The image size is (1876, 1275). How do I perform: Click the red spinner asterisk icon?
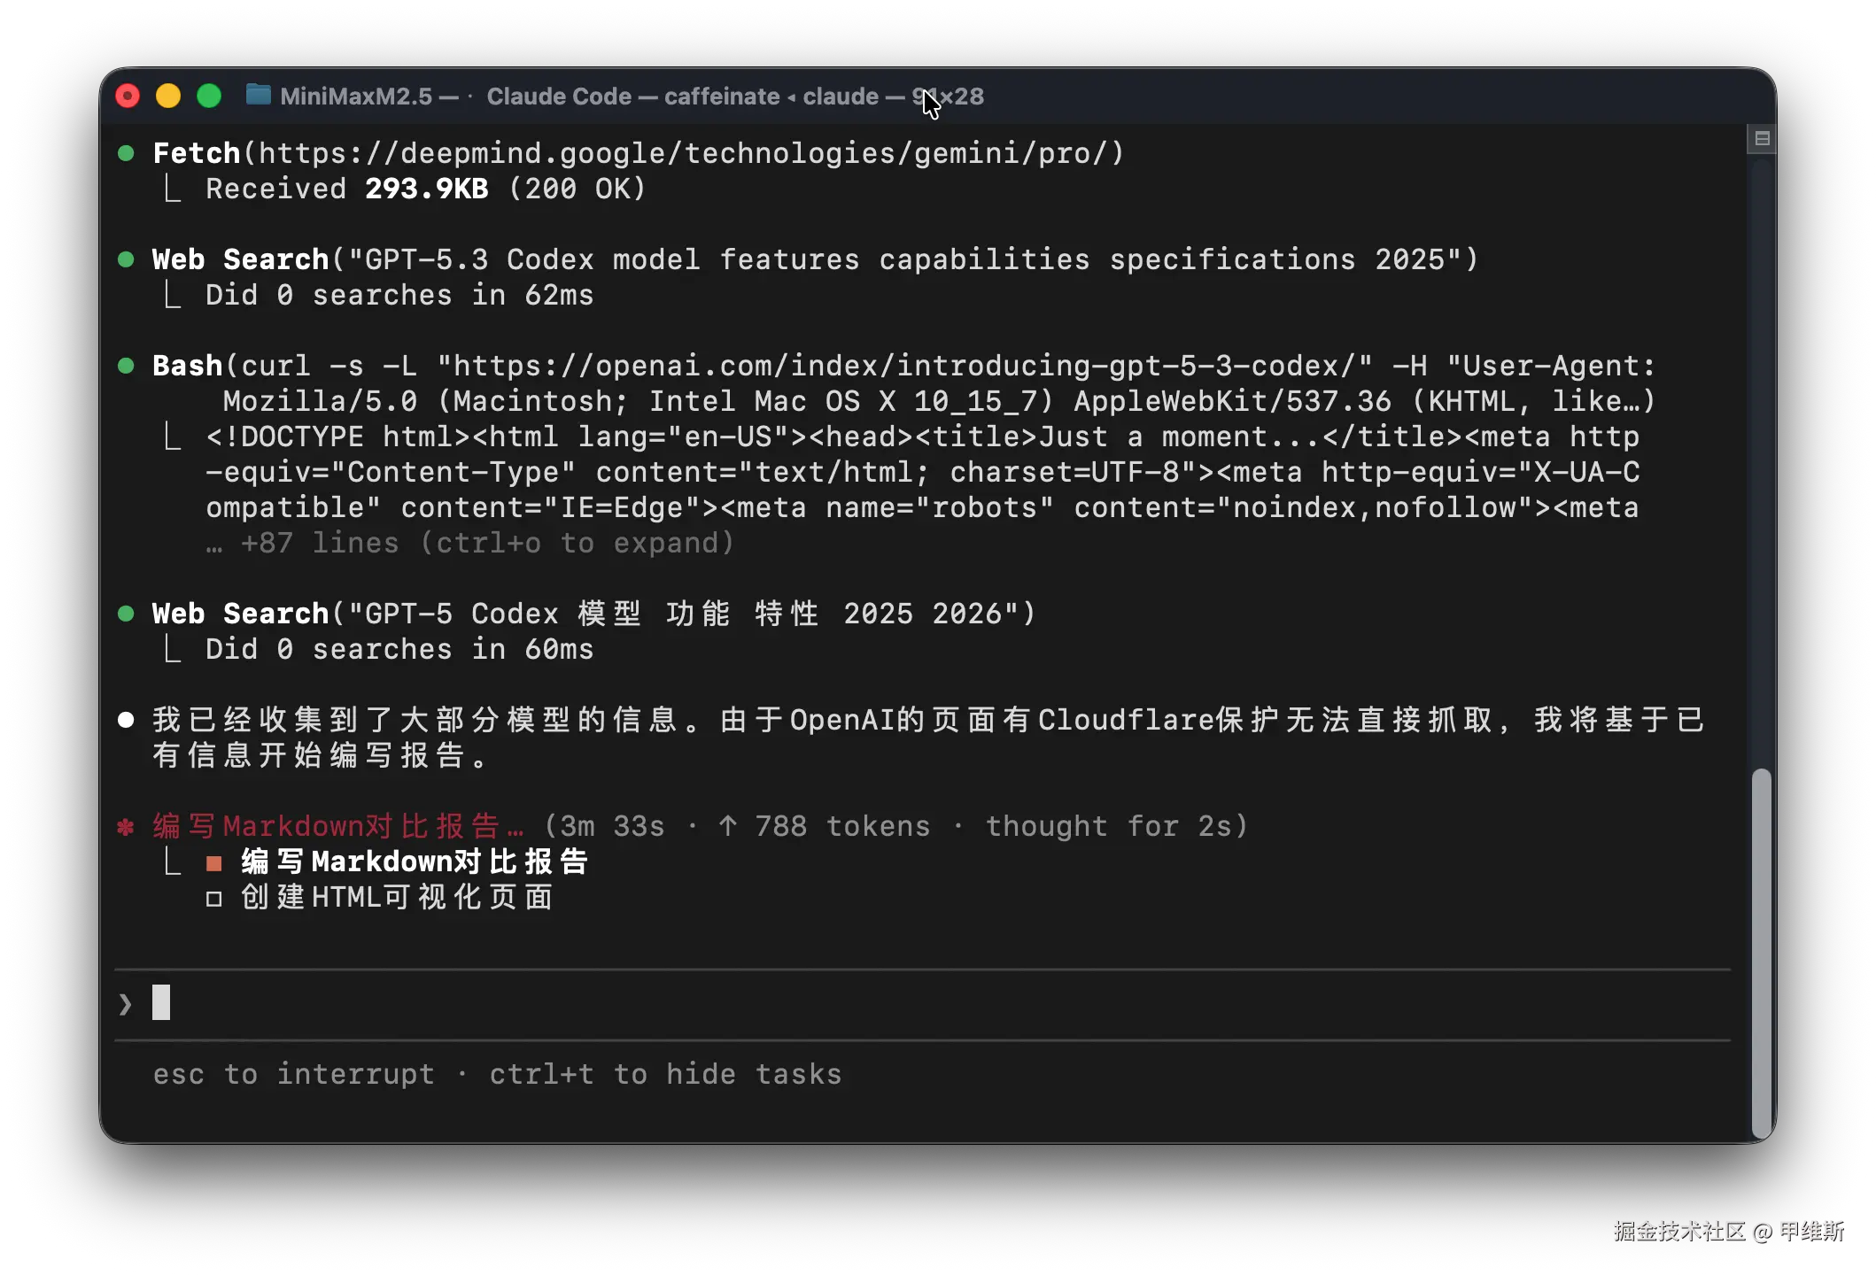126,827
